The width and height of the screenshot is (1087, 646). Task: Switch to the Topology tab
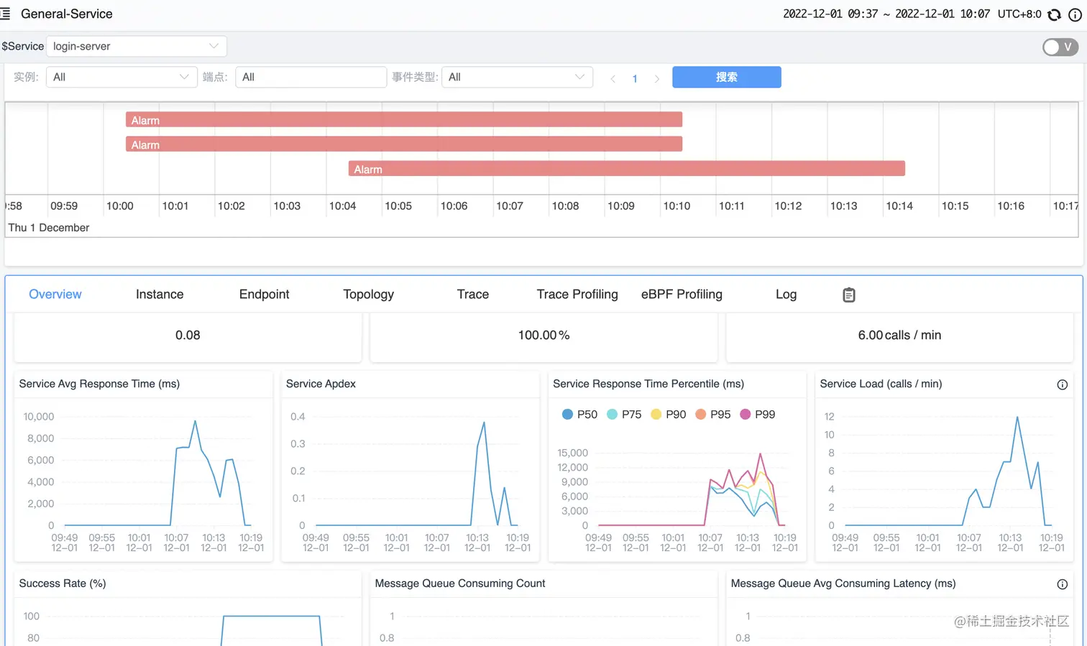tap(368, 294)
